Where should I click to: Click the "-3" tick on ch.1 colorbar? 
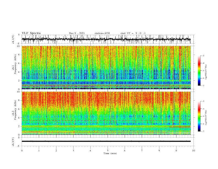[203, 56]
